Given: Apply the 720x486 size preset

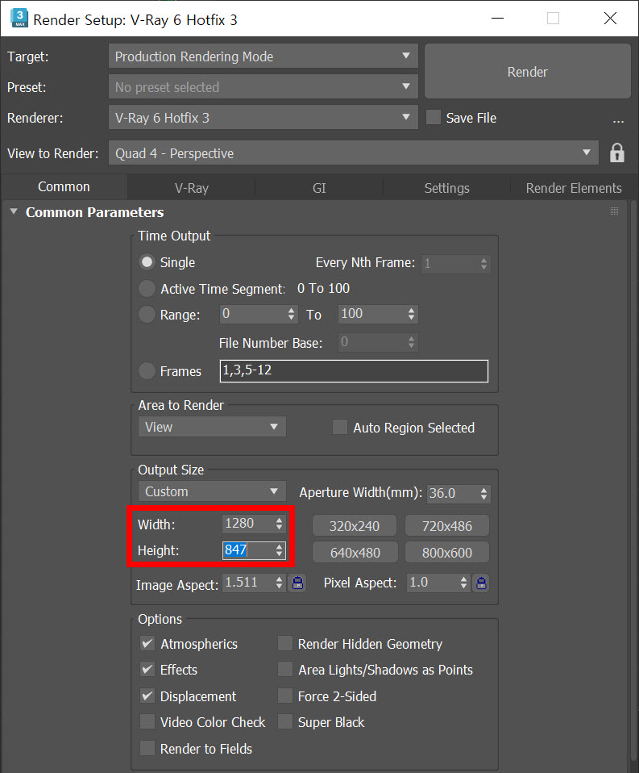Looking at the screenshot, I should [447, 525].
